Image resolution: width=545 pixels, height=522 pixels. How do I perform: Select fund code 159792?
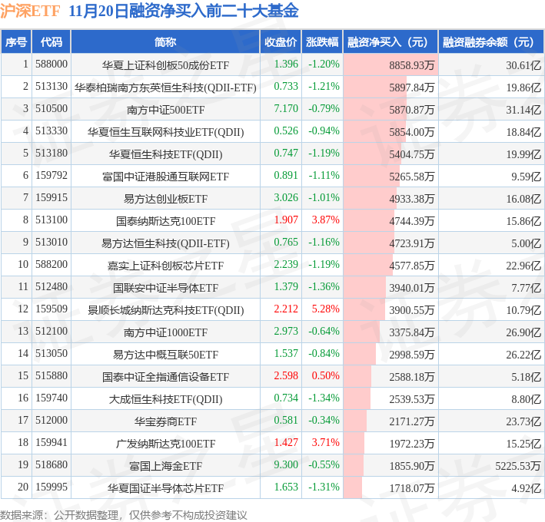pos(52,175)
